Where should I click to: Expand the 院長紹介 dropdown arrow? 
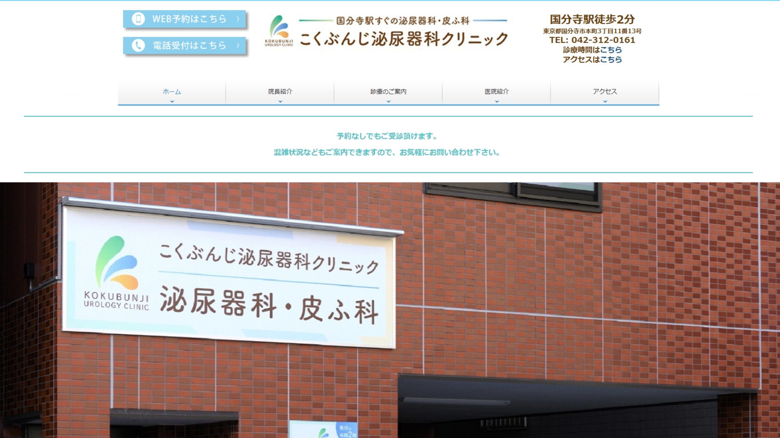coord(280,102)
